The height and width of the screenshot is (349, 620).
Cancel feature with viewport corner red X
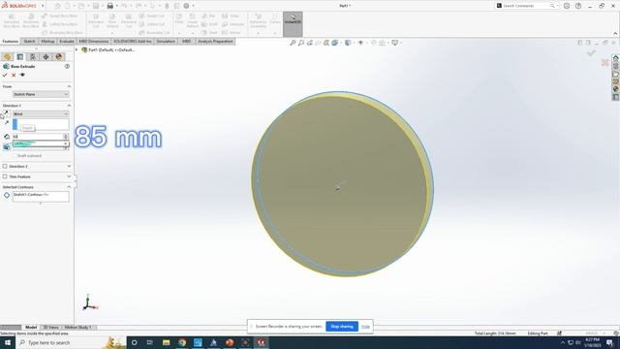point(604,62)
